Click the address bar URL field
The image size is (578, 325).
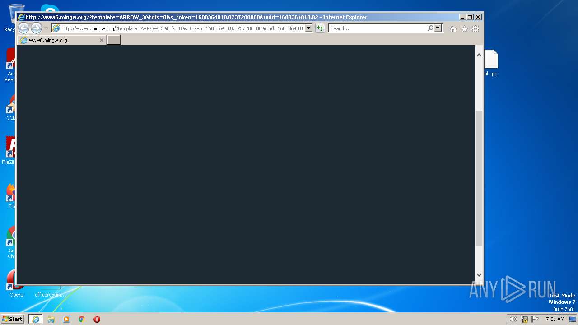(182, 28)
